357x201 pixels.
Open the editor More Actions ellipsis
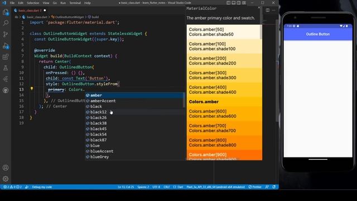(x=274, y=10)
